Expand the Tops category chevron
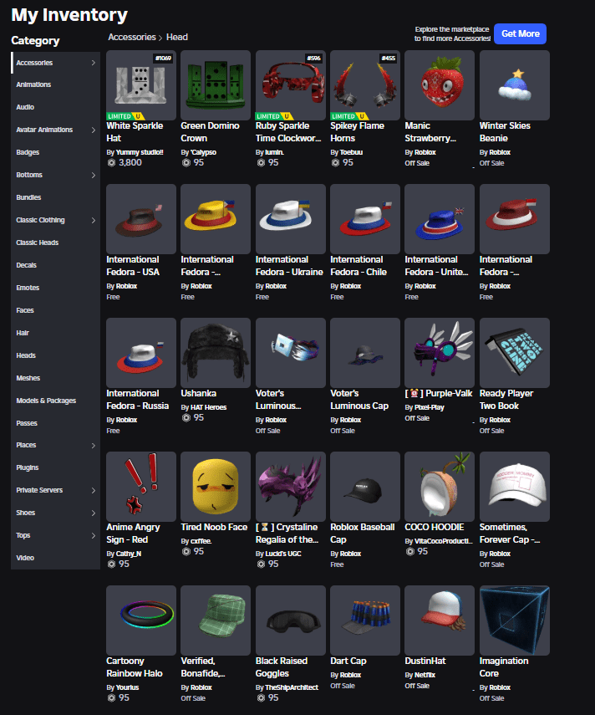The image size is (595, 715). coord(93,535)
